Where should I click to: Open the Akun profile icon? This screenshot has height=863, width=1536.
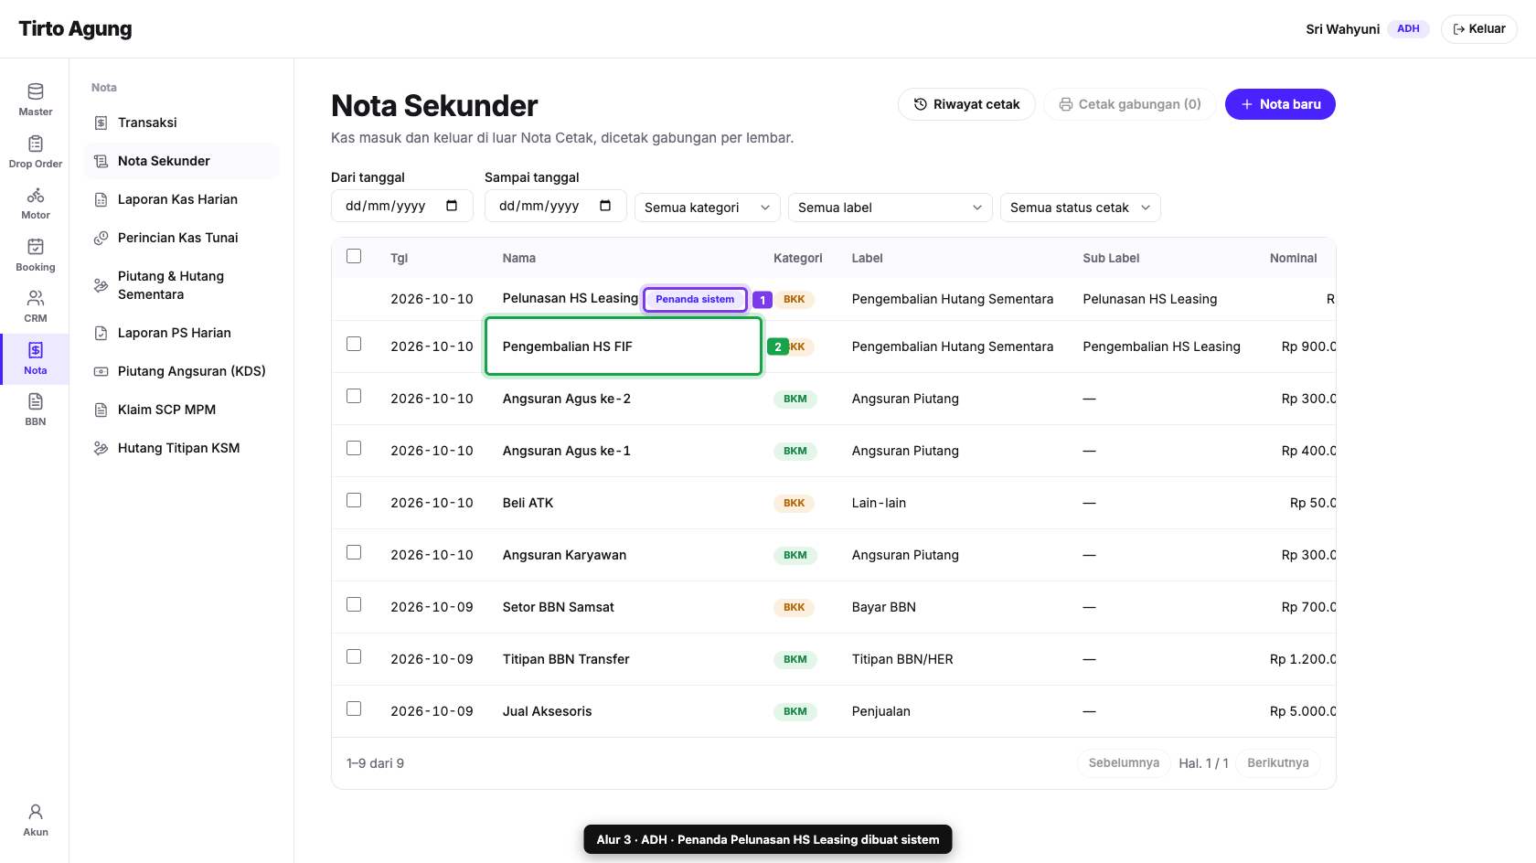36,812
